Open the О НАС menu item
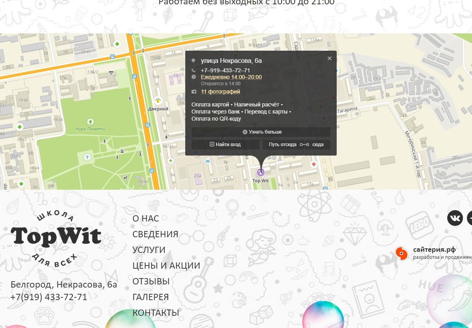The width and height of the screenshot is (472, 328). point(146,218)
